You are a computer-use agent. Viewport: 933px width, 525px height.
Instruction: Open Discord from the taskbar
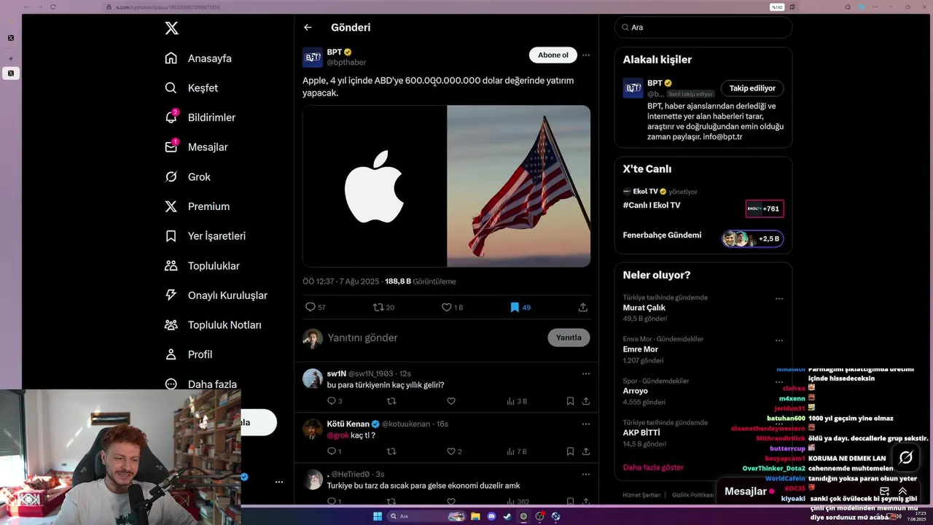click(491, 516)
